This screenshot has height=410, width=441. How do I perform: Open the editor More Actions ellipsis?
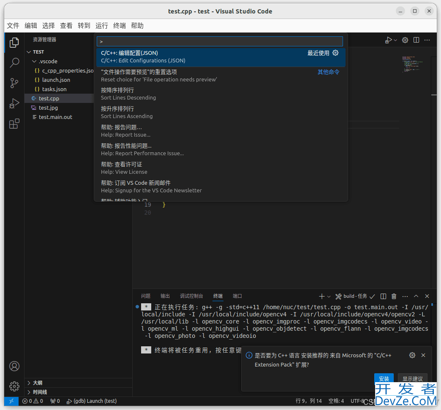tap(427, 40)
